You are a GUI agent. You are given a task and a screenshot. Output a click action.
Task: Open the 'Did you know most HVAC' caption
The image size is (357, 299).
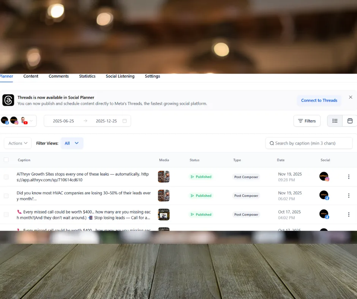(84, 196)
